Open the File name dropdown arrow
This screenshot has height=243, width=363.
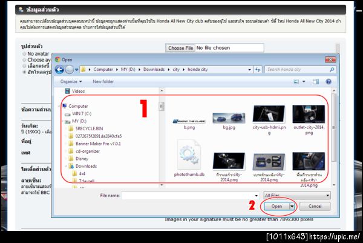click(x=256, y=196)
